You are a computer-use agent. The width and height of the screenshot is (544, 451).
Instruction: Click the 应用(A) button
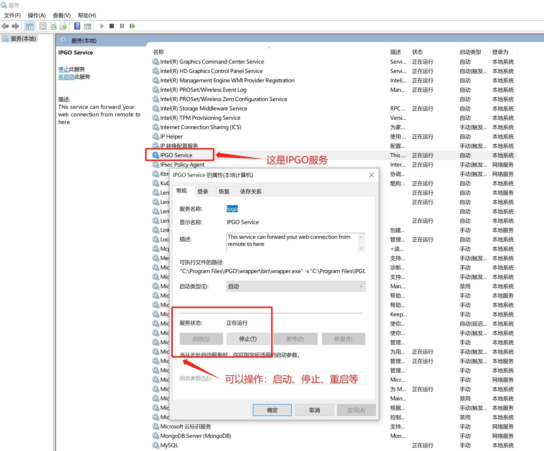357,410
